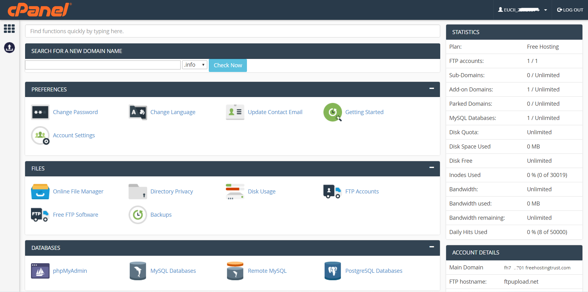The image size is (588, 292).
Task: Collapse the FILES section
Action: tap(432, 167)
